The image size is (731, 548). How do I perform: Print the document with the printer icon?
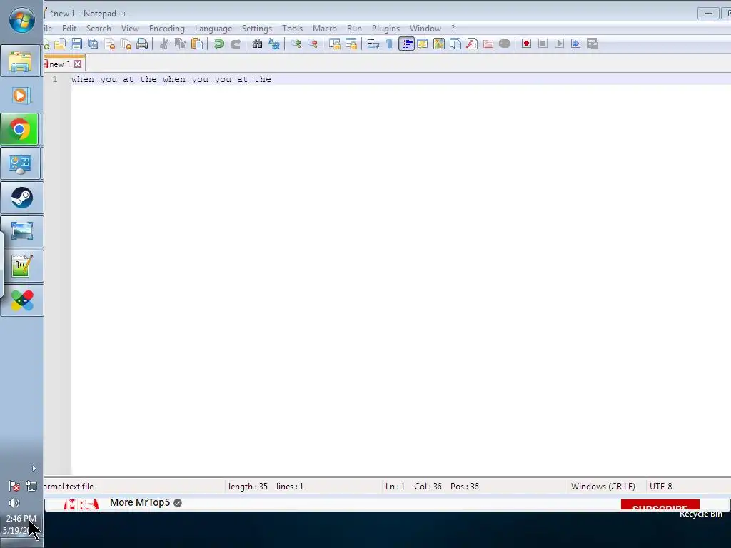pyautogui.click(x=142, y=44)
